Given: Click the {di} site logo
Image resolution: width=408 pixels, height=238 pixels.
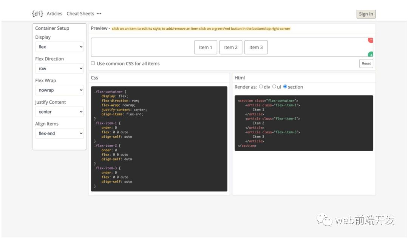Looking at the screenshot, I should click(37, 14).
